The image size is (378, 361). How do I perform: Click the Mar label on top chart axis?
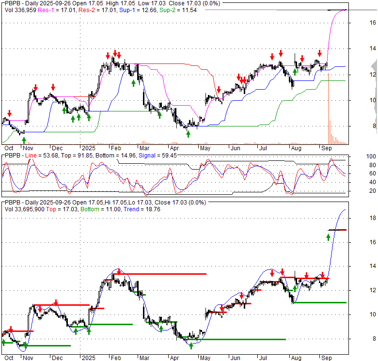(x=144, y=148)
